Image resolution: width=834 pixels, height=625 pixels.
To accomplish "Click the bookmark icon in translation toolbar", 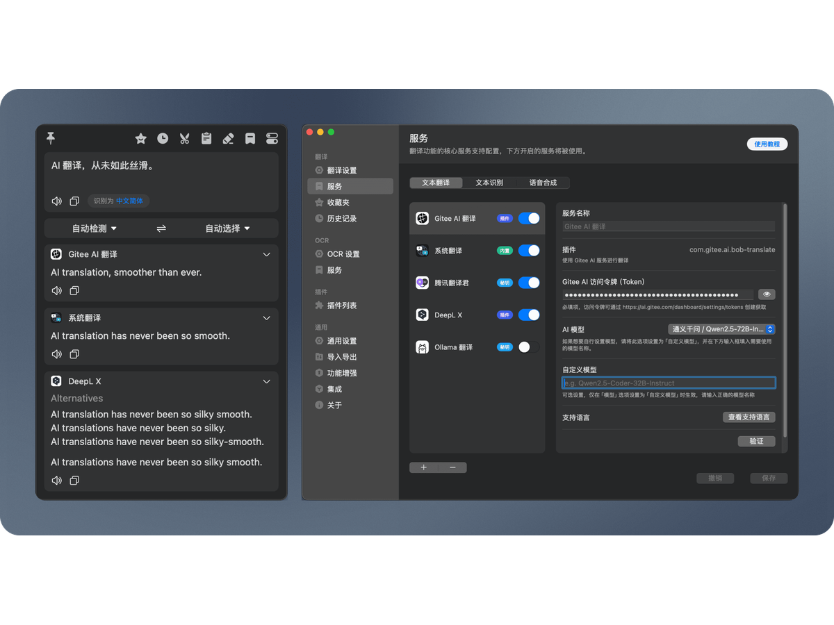I will pos(250,138).
